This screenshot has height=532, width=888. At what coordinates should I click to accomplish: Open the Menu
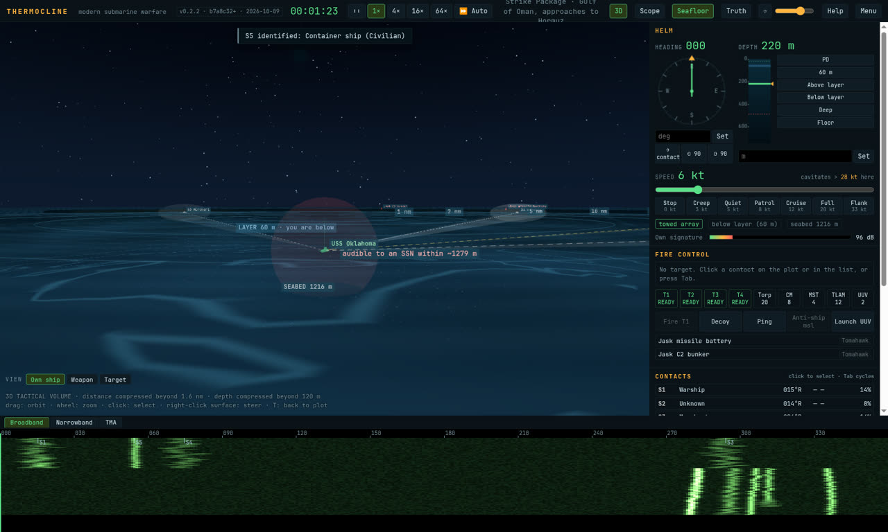tap(869, 11)
